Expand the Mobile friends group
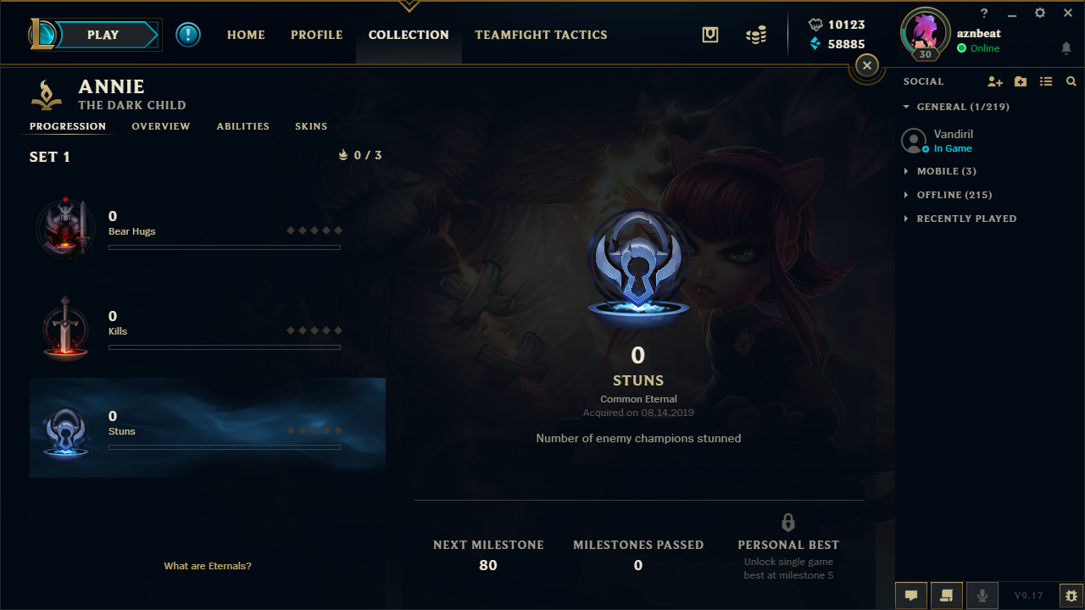Image resolution: width=1085 pixels, height=610 pixels. click(x=941, y=171)
